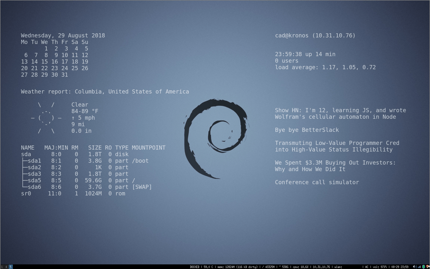Click the Show HN: I'm 12 headline
This screenshot has width=430, height=269.
point(341,114)
